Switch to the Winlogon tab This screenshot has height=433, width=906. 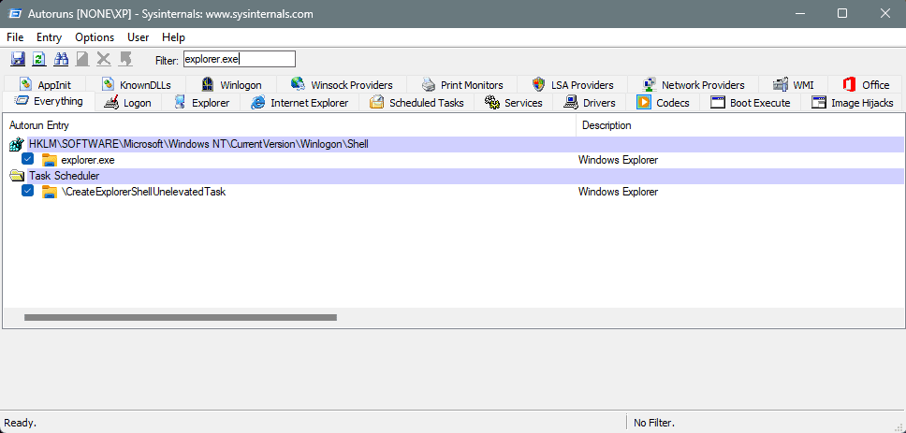click(231, 85)
